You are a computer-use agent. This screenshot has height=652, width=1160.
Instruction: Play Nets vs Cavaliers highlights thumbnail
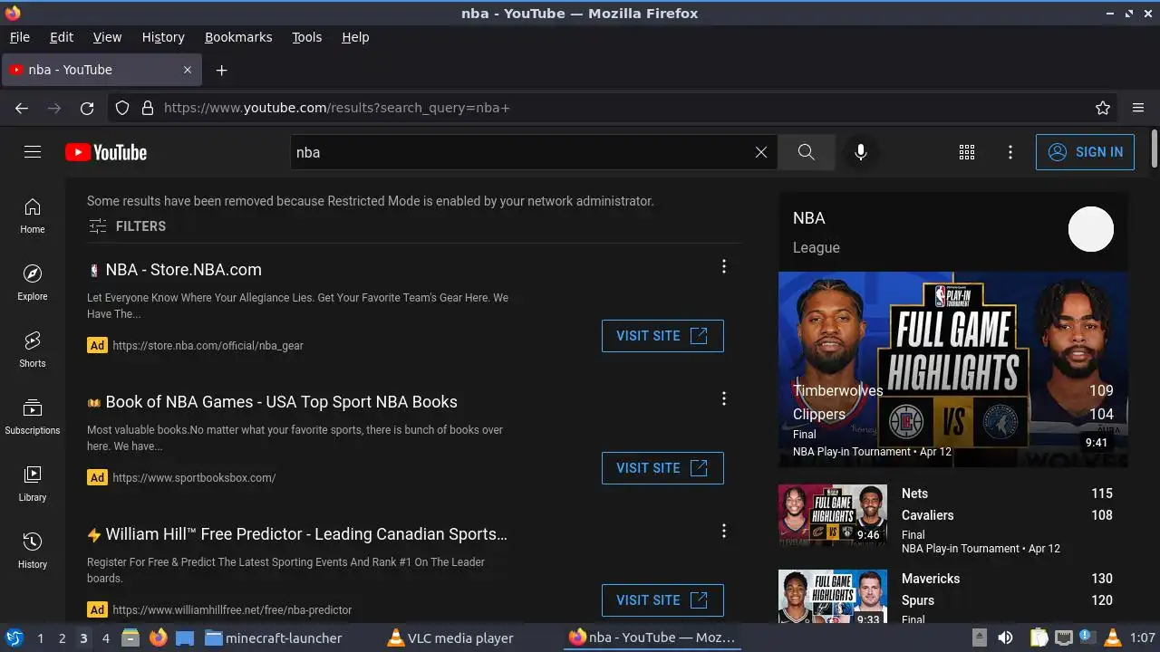[833, 514]
